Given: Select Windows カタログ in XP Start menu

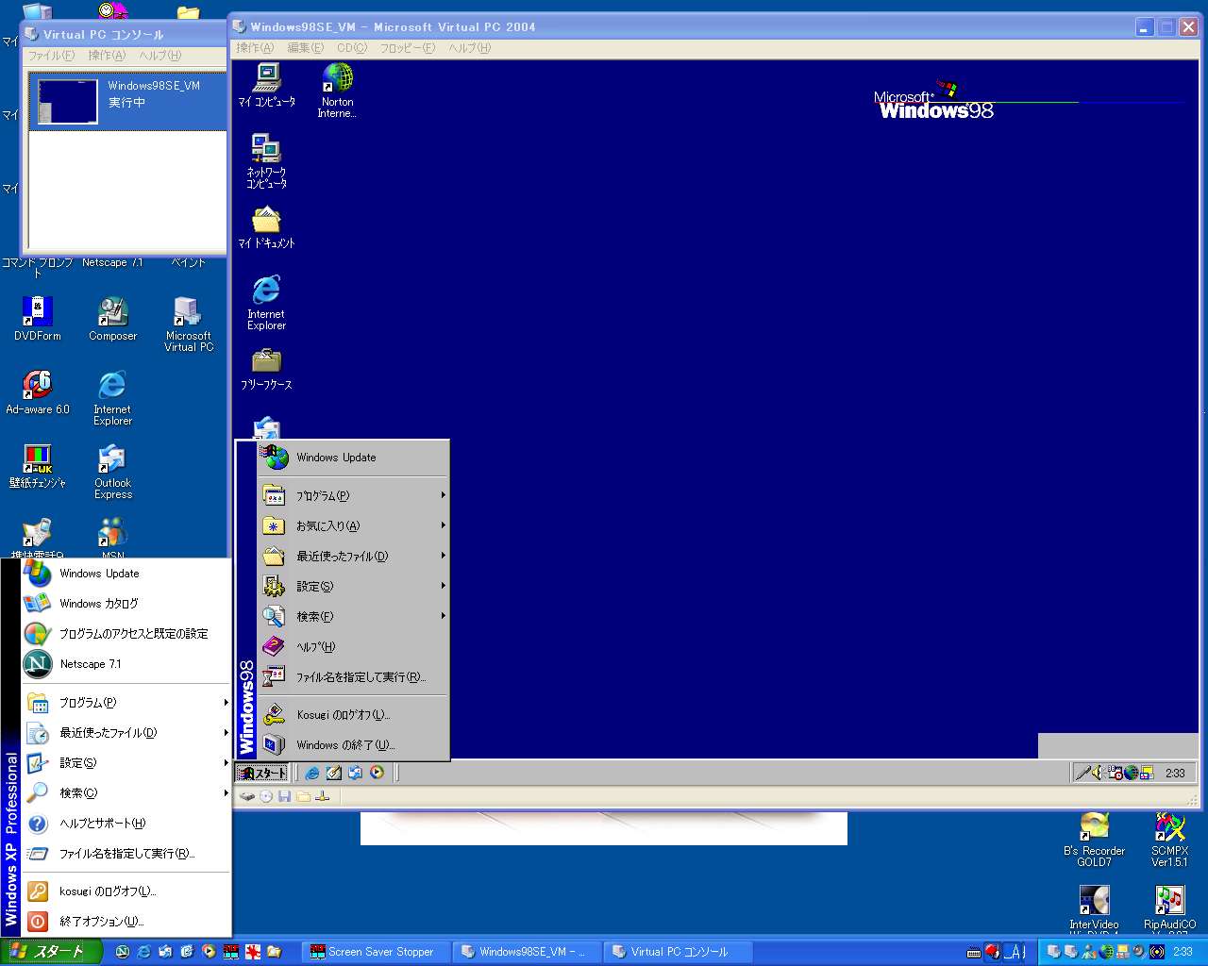Looking at the screenshot, I should [x=126, y=604].
